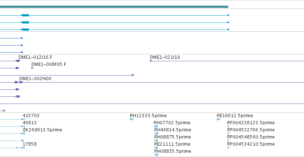The height and width of the screenshot is (157, 304).
Task: Click the DME1-008F05.F small arrow glyph
Action: pyautogui.click(x=33, y=68)
